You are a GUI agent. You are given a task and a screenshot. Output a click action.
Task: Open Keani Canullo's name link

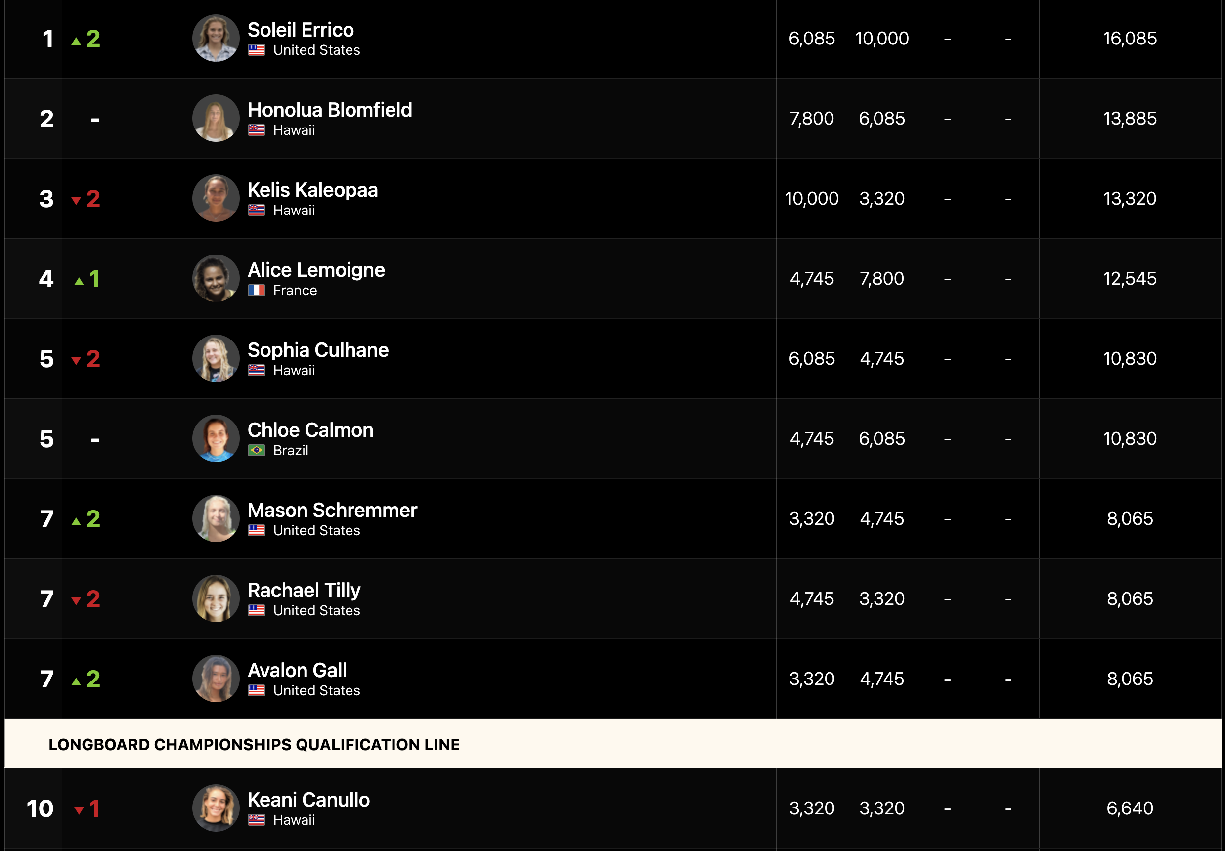coord(308,800)
